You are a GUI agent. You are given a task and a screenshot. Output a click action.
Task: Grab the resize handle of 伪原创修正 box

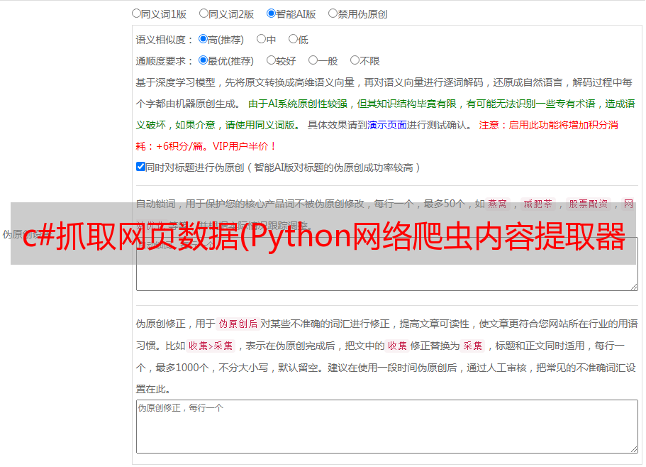pyautogui.click(x=634, y=449)
